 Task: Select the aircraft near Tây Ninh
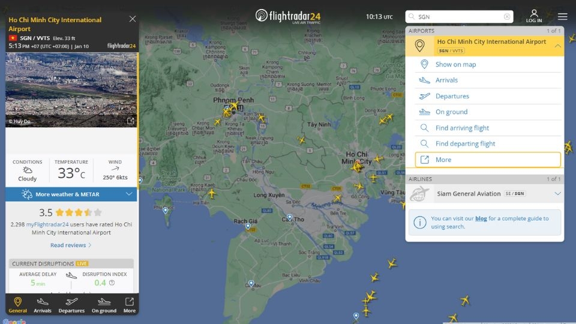(301, 140)
